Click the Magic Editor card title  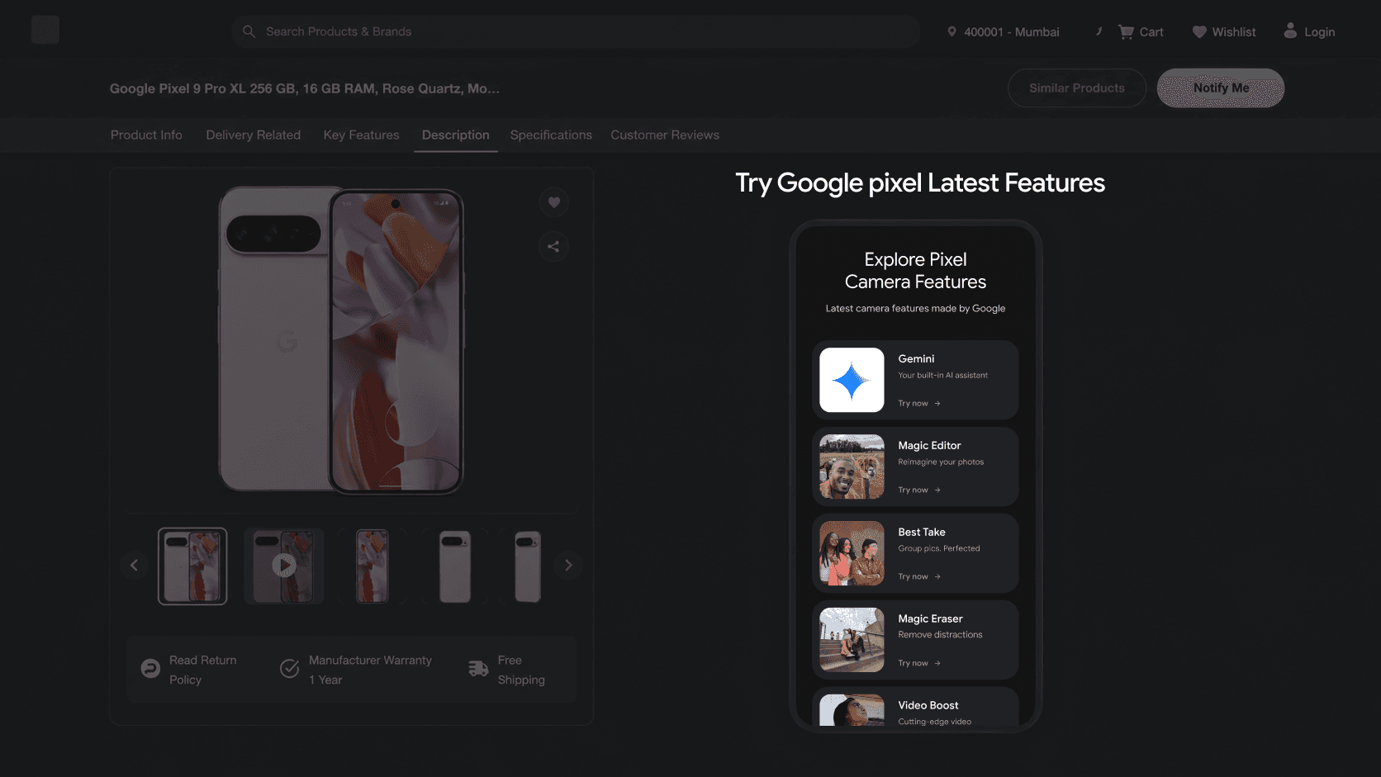click(929, 445)
